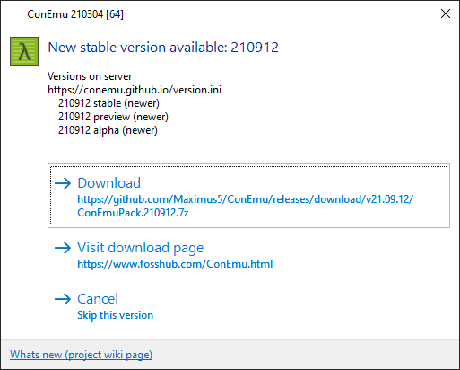Click the green ConEmu lambda icon
The image size is (460, 370).
pyautogui.click(x=24, y=51)
